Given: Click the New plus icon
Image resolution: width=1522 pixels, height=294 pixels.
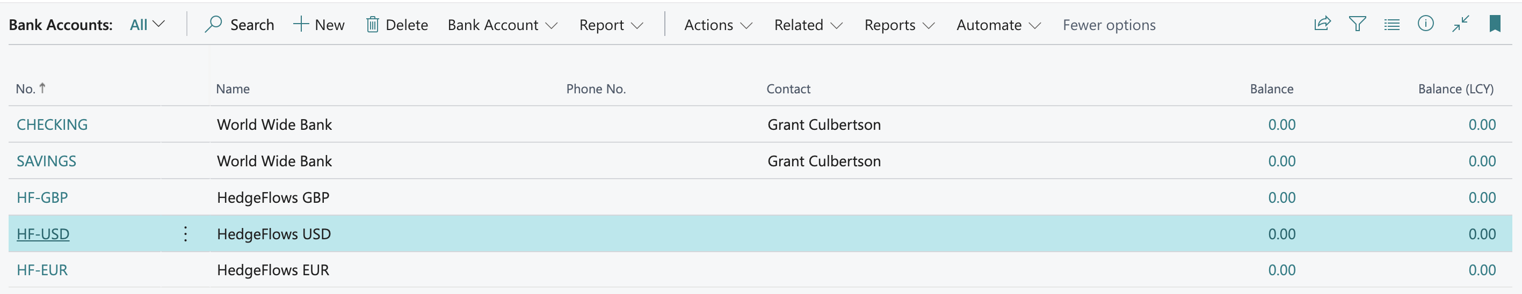Looking at the screenshot, I should coord(301,24).
